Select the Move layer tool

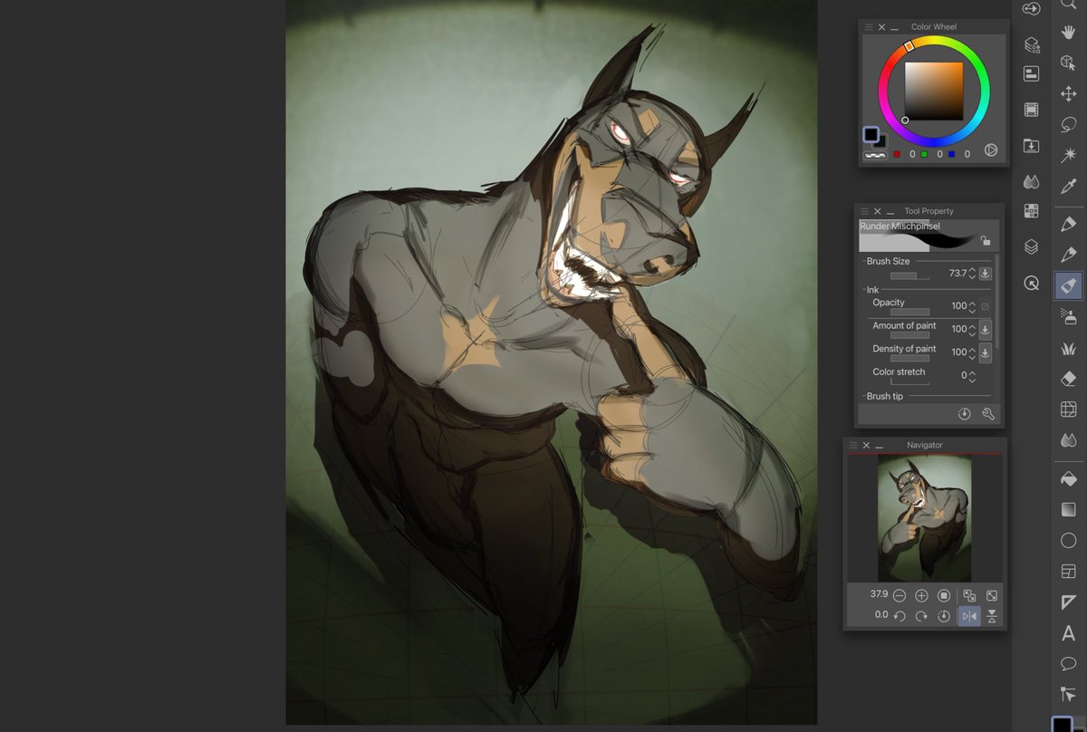1068,93
